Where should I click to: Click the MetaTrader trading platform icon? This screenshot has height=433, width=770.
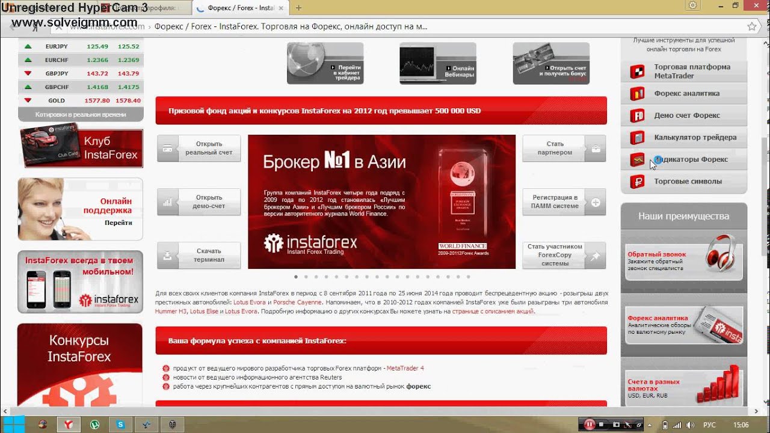636,72
